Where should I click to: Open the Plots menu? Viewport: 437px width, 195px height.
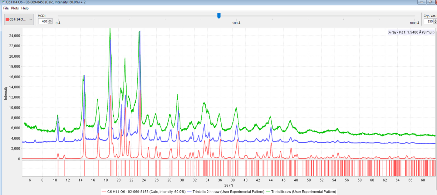15,8
